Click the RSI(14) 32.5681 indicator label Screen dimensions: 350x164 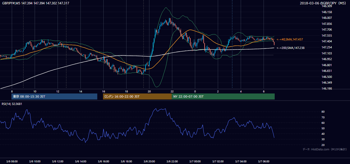(x=12, y=104)
